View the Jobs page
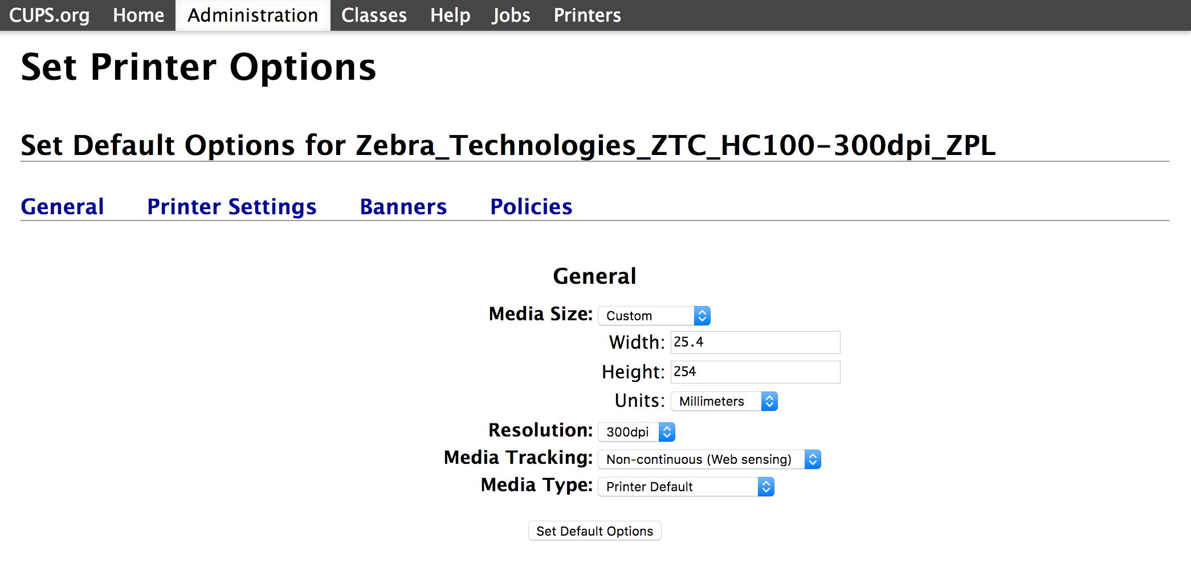Image resolution: width=1191 pixels, height=563 pixels. click(511, 15)
